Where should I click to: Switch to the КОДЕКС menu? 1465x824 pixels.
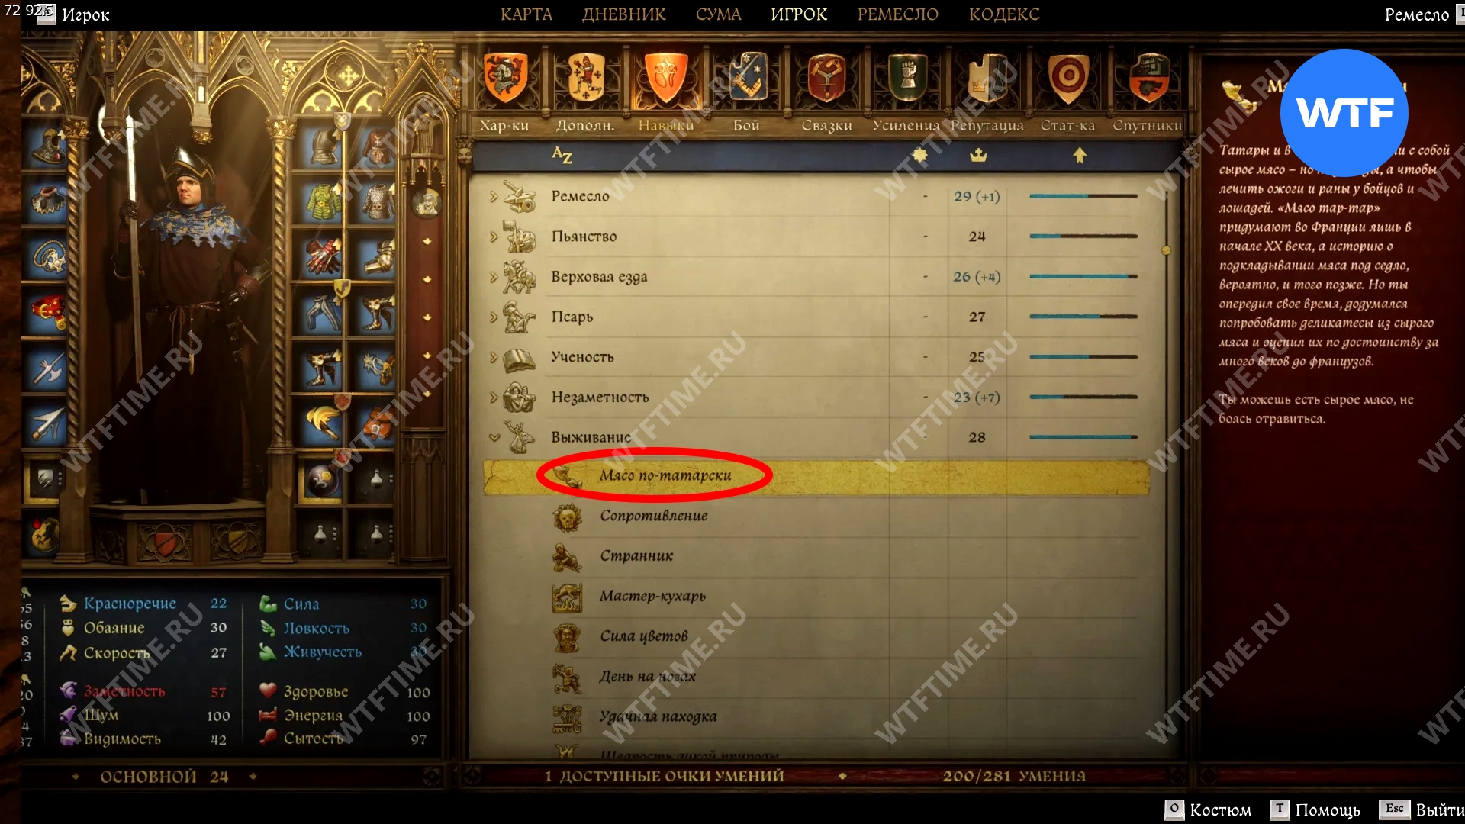(1004, 14)
